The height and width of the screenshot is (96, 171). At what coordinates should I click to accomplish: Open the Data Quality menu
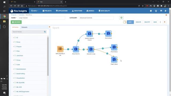pos(104,11)
